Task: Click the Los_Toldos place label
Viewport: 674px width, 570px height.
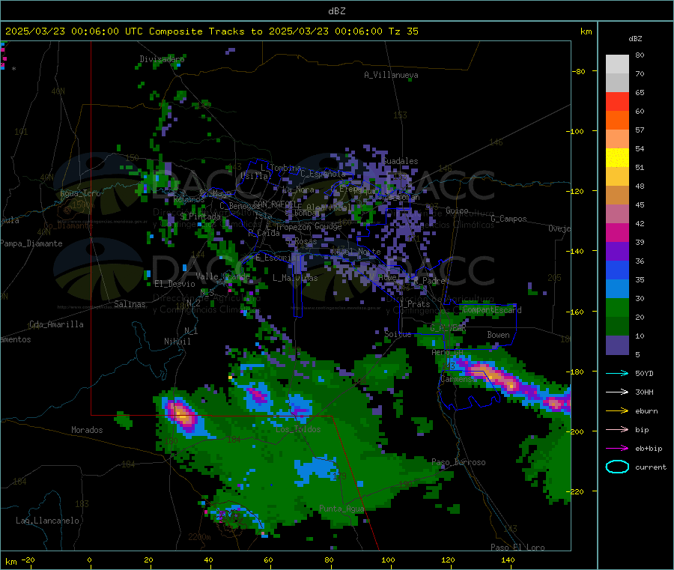Action: (298, 429)
